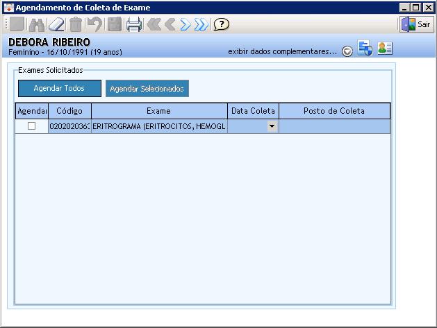Open the patient record card icon
Viewport: 437px width, 328px height.
[385, 48]
